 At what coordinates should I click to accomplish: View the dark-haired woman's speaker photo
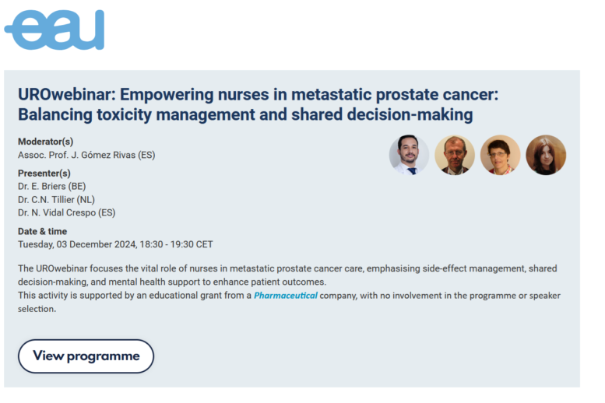(545, 155)
